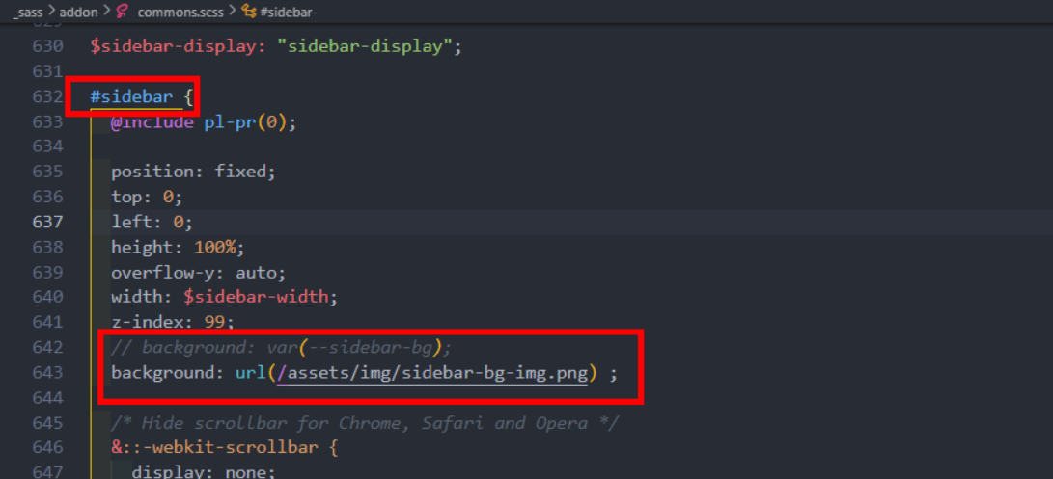The height and width of the screenshot is (479, 1053).
Task: Select line number 642 in the gutter
Action: [47, 347]
